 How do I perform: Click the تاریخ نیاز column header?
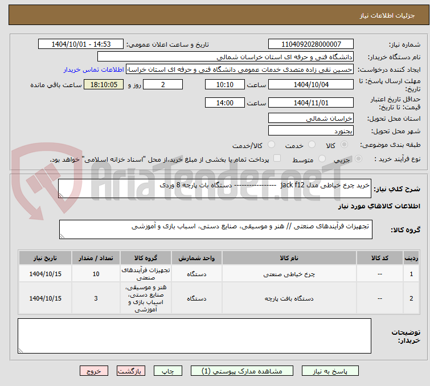click(x=45, y=258)
